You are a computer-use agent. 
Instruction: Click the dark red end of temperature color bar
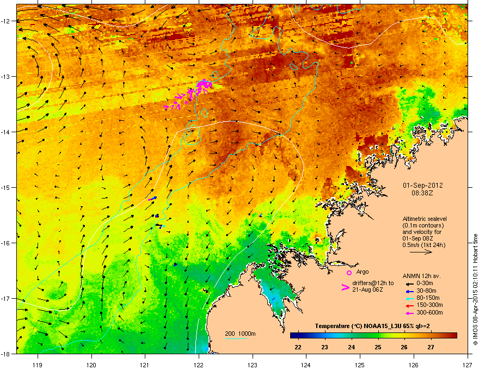453,336
